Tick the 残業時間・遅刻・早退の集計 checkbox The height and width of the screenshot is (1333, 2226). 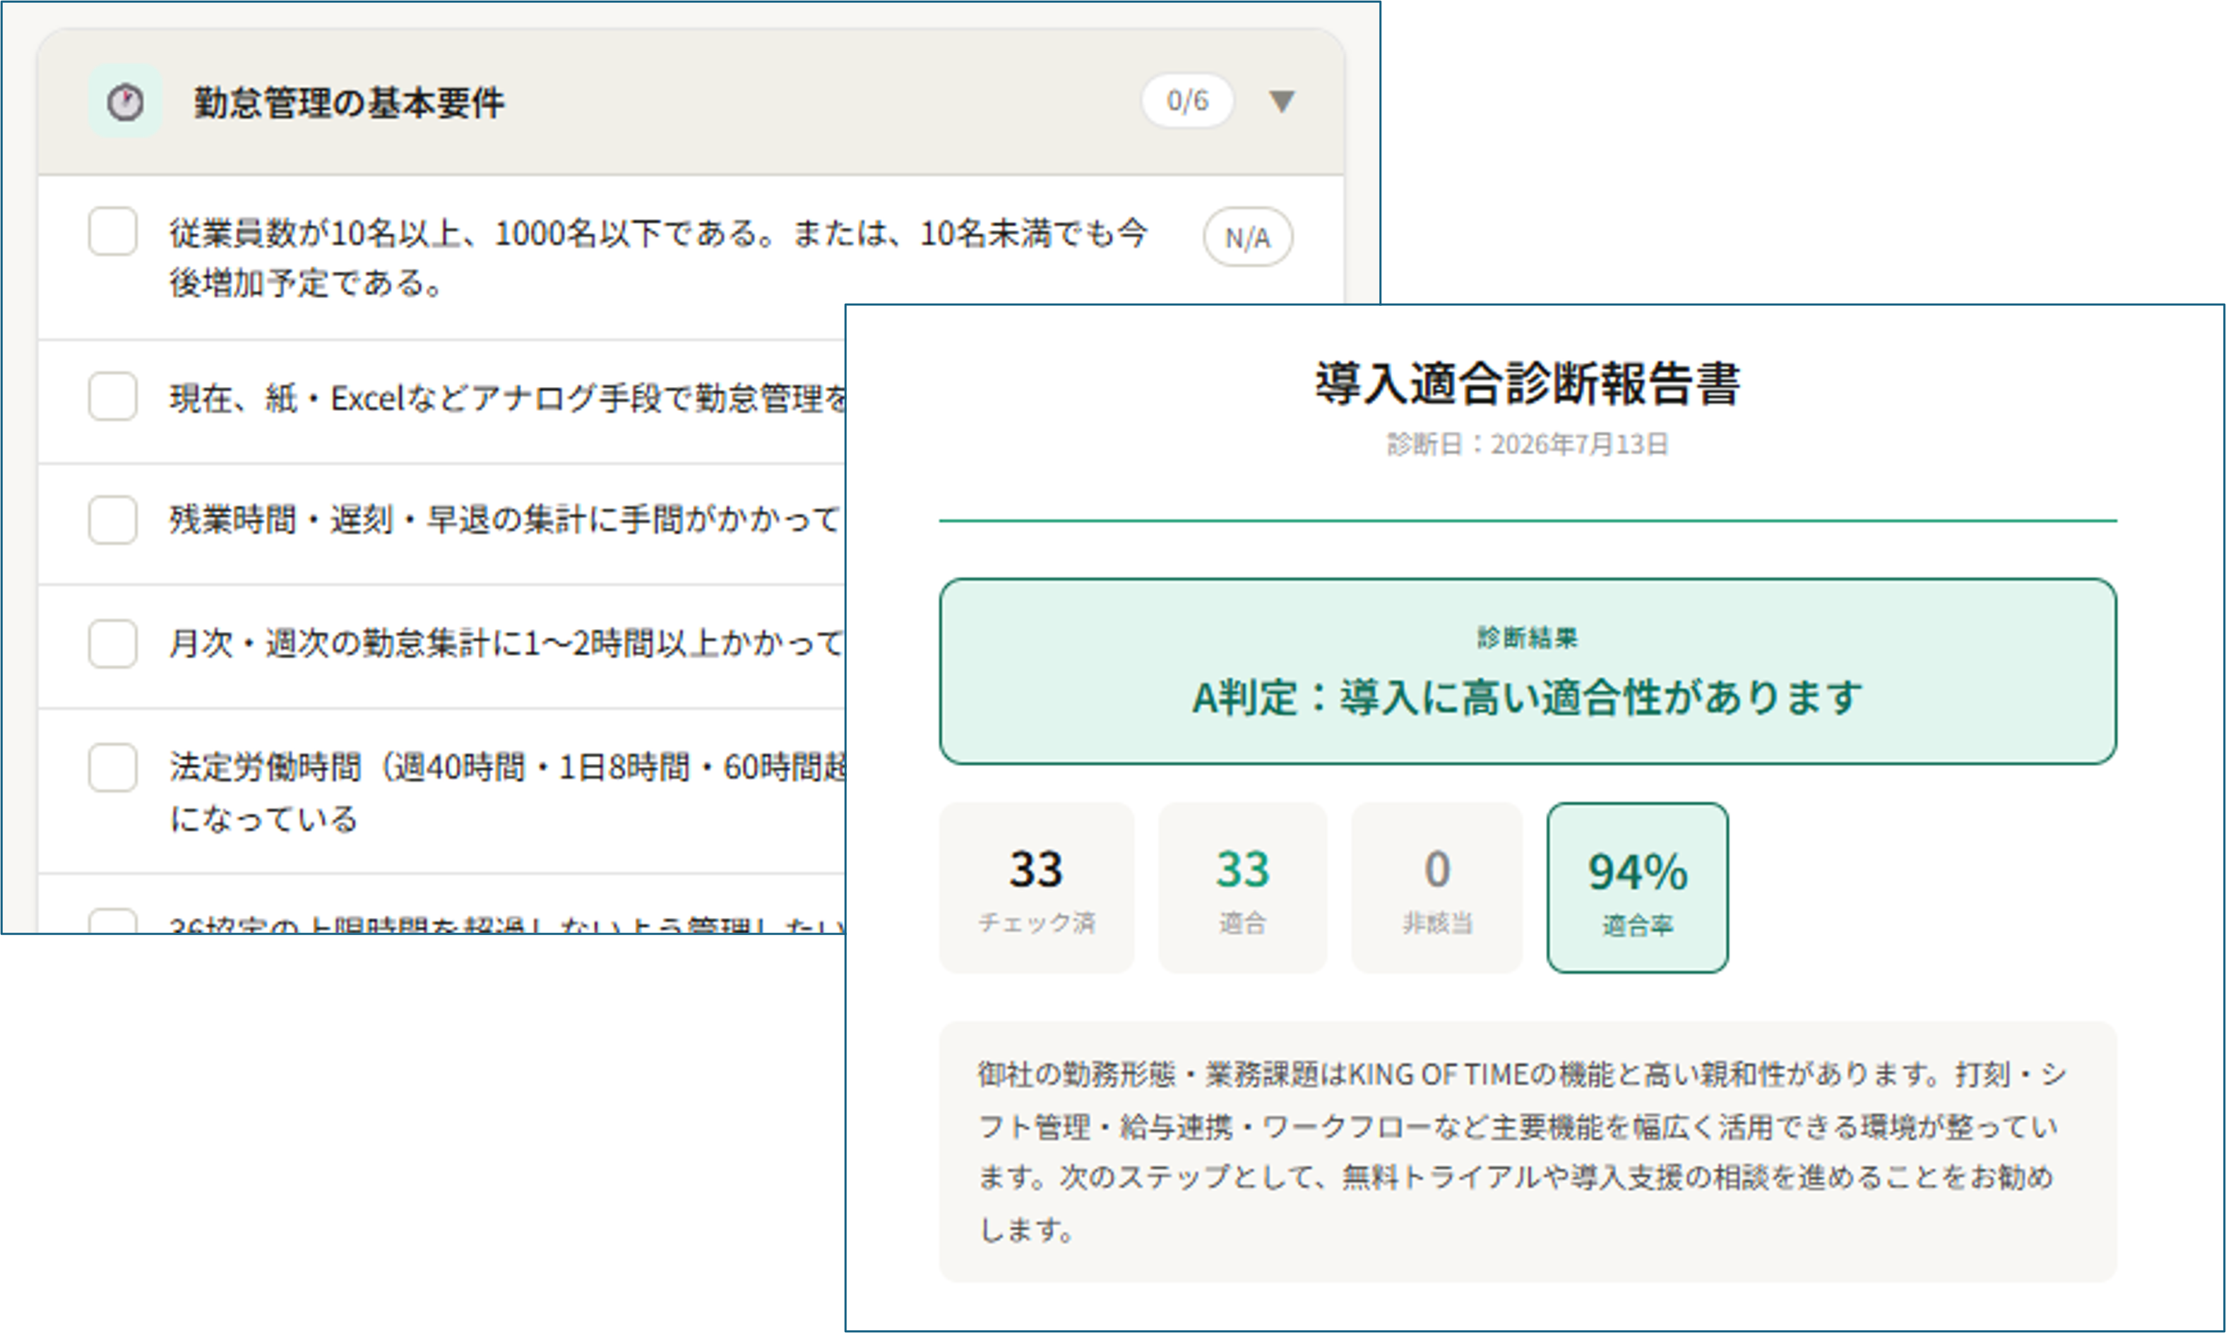point(112,519)
